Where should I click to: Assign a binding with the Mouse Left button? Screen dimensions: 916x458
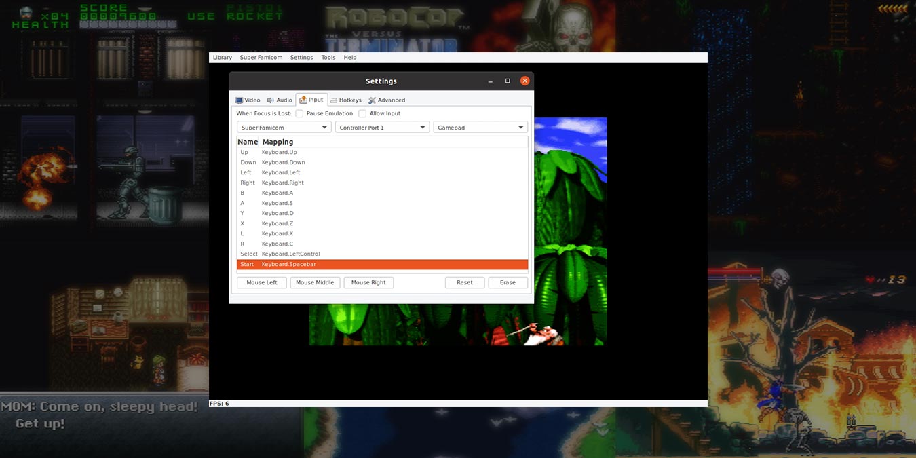pyautogui.click(x=261, y=282)
